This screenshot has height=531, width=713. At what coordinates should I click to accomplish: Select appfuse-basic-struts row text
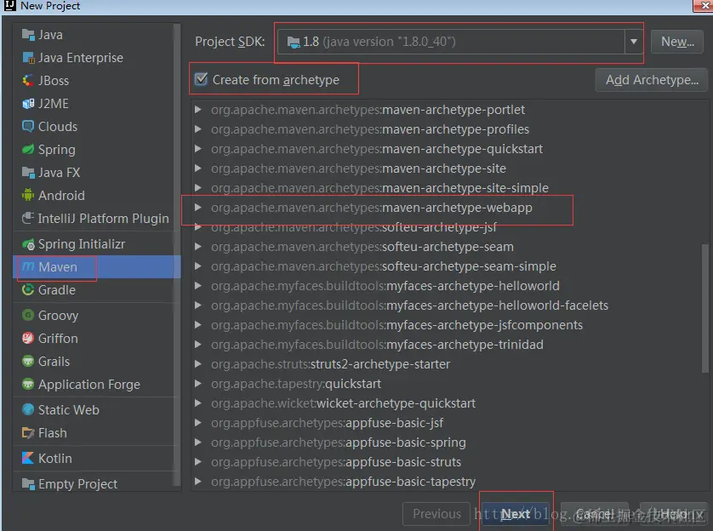coord(336,462)
